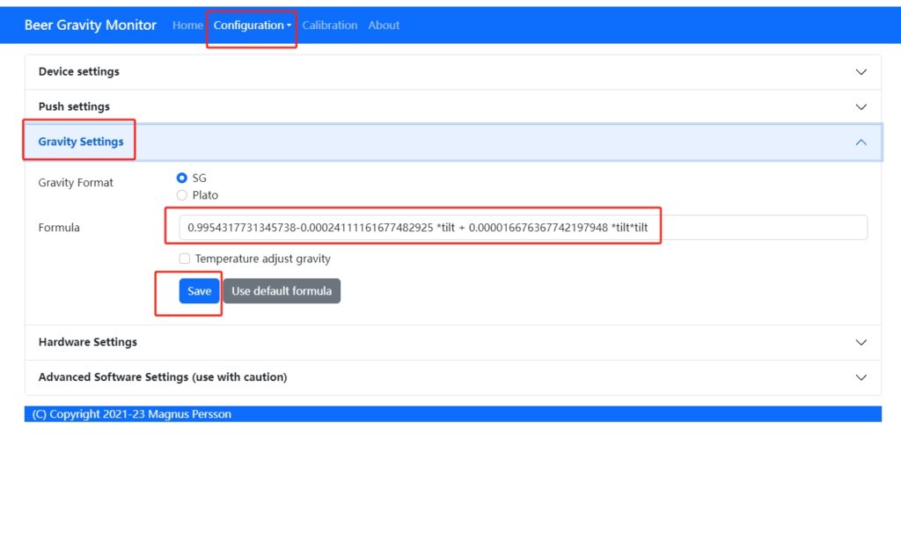Screen dimensions: 901x533
Task: Select the Plato gravity format
Action: 182,195
